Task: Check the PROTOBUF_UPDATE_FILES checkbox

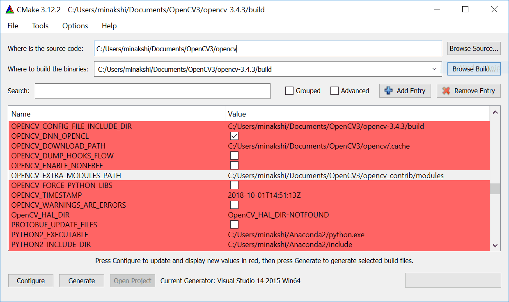Action: [234, 224]
